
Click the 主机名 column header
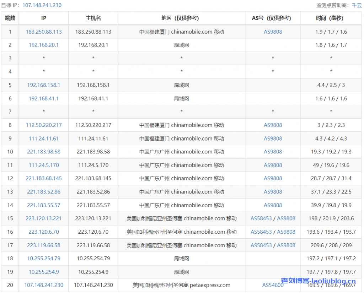93,18
